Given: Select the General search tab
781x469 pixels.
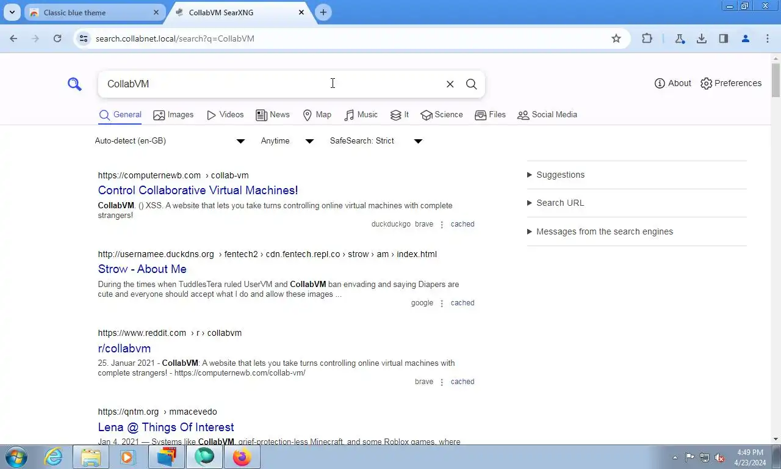Looking at the screenshot, I should (x=120, y=115).
